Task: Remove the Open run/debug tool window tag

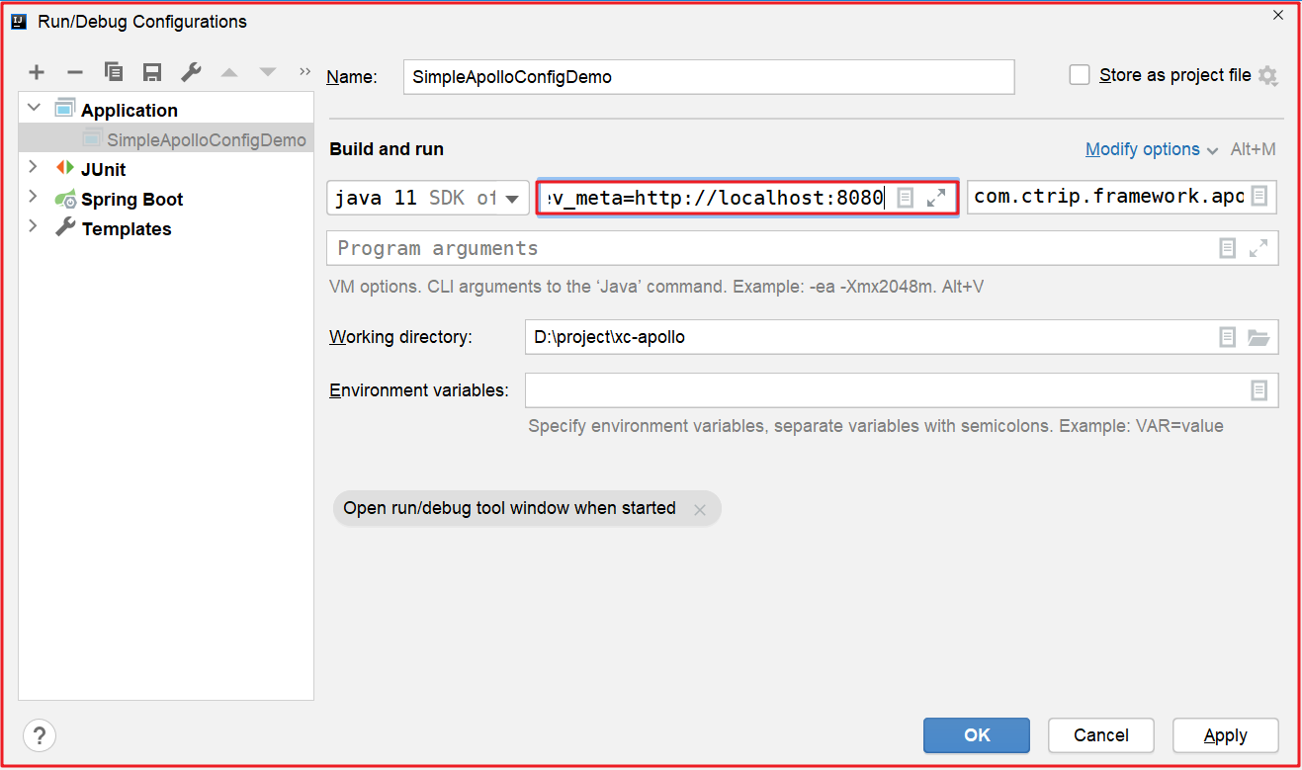Action: pyautogui.click(x=700, y=510)
